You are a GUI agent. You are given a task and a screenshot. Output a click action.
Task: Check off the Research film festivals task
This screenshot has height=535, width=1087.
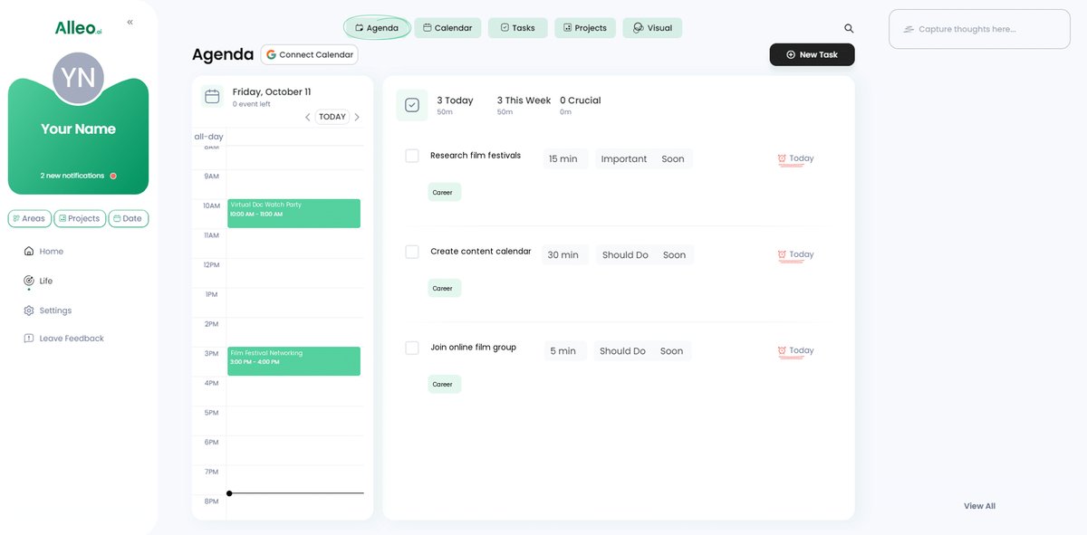(411, 155)
